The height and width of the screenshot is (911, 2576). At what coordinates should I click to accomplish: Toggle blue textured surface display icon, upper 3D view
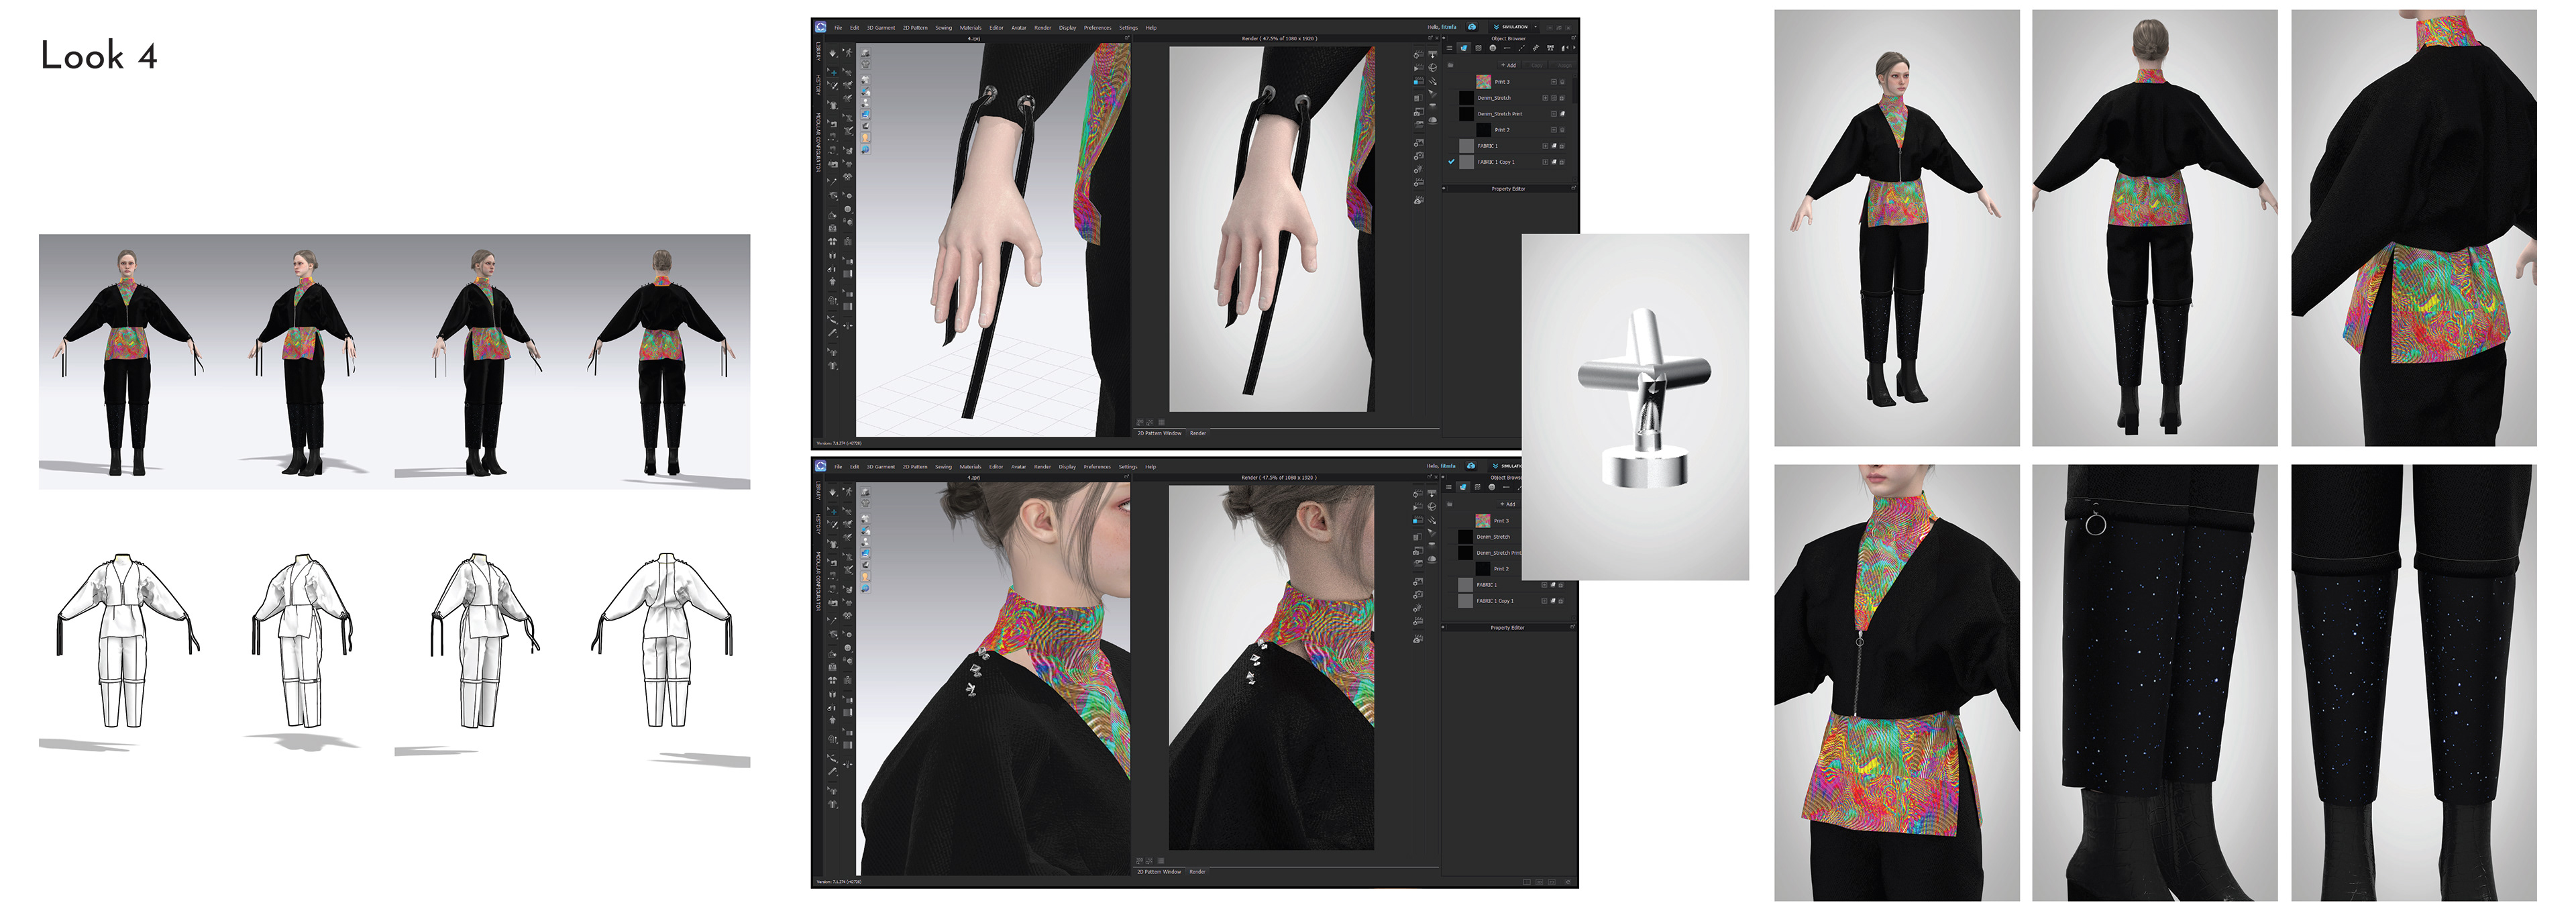[x=866, y=115]
